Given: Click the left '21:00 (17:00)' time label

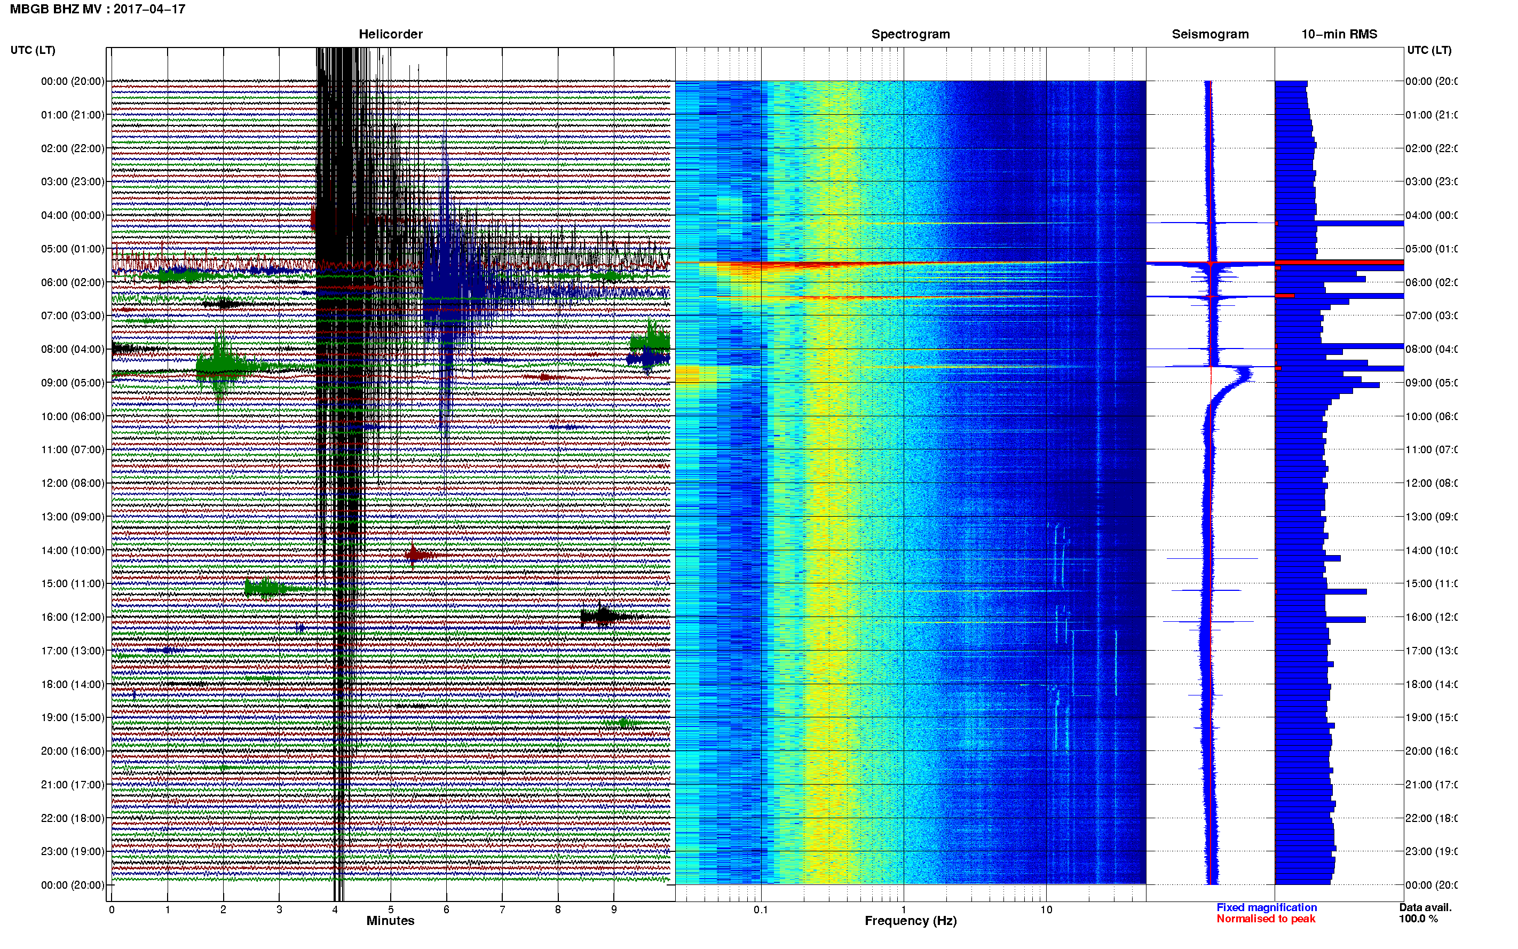Looking at the screenshot, I should coord(73,785).
